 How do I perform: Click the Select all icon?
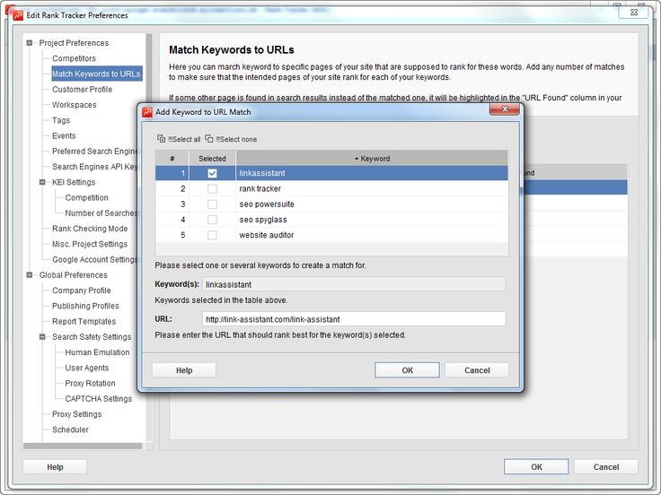click(161, 138)
